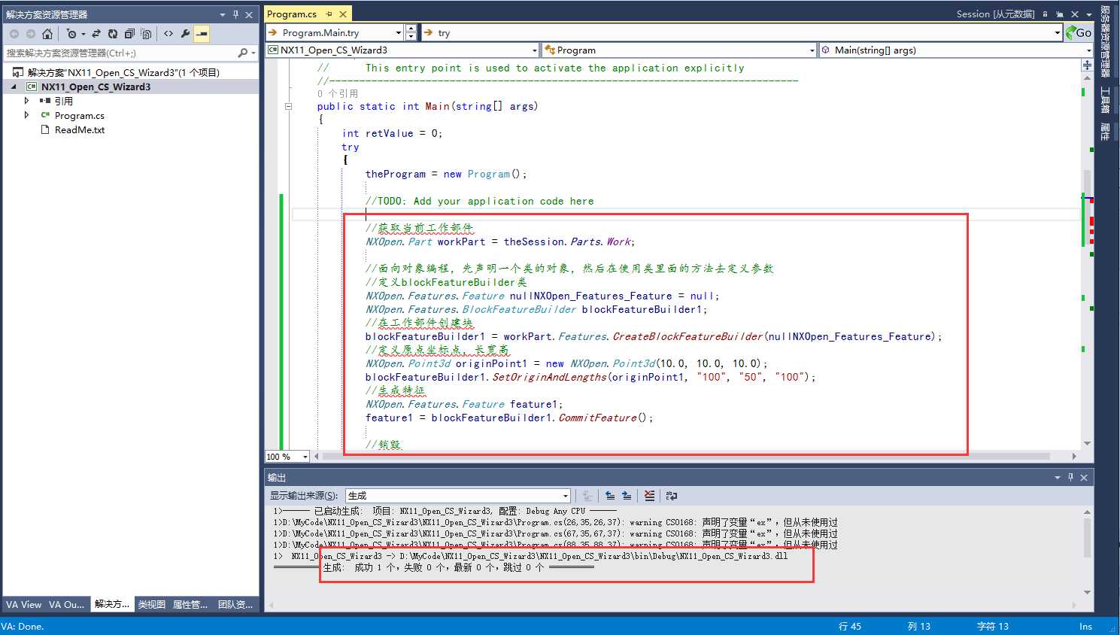Pin the Solution Explorer panel
The height and width of the screenshot is (635, 1120).
(235, 14)
